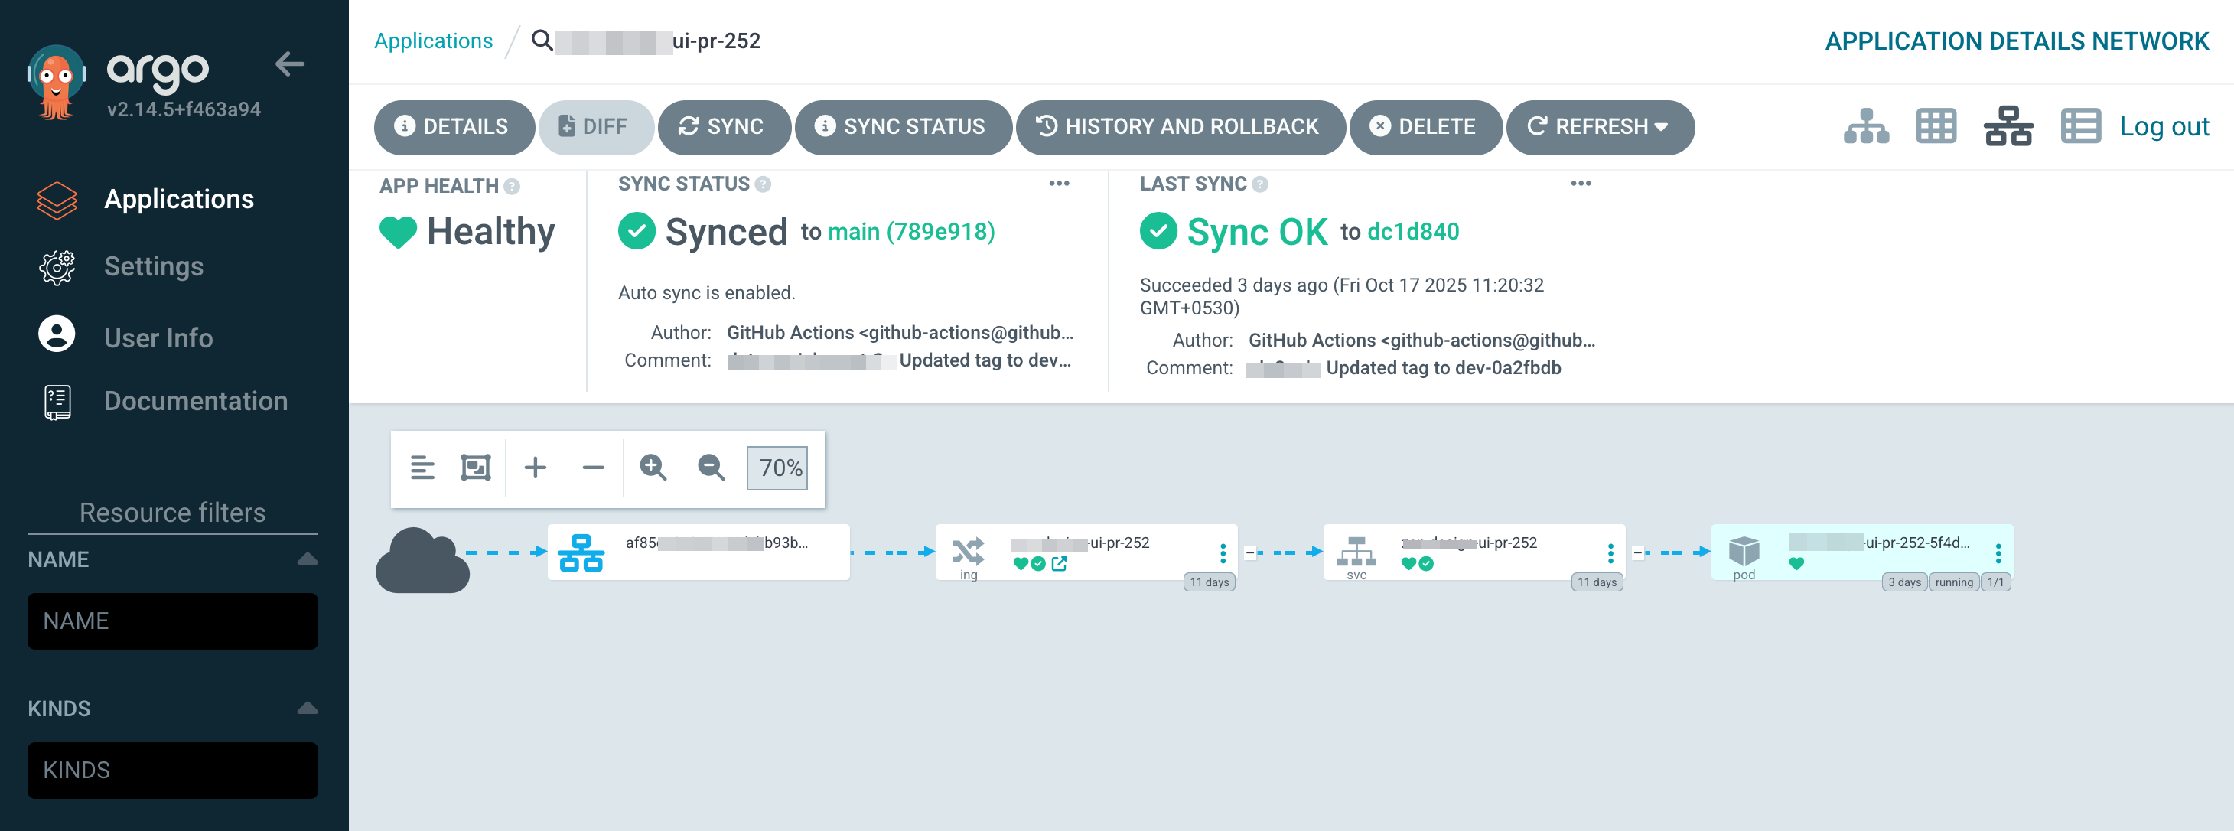Select the network view icon
Screen dimensions: 2234x831
click(x=2008, y=127)
